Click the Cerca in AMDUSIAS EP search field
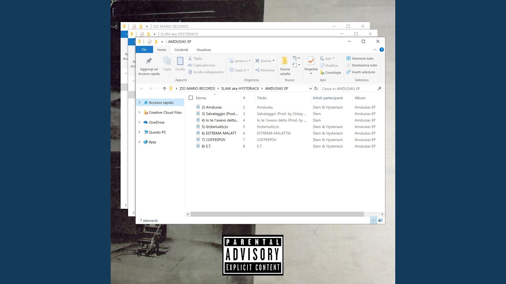Viewport: 506px width, 284px height. [x=351, y=89]
